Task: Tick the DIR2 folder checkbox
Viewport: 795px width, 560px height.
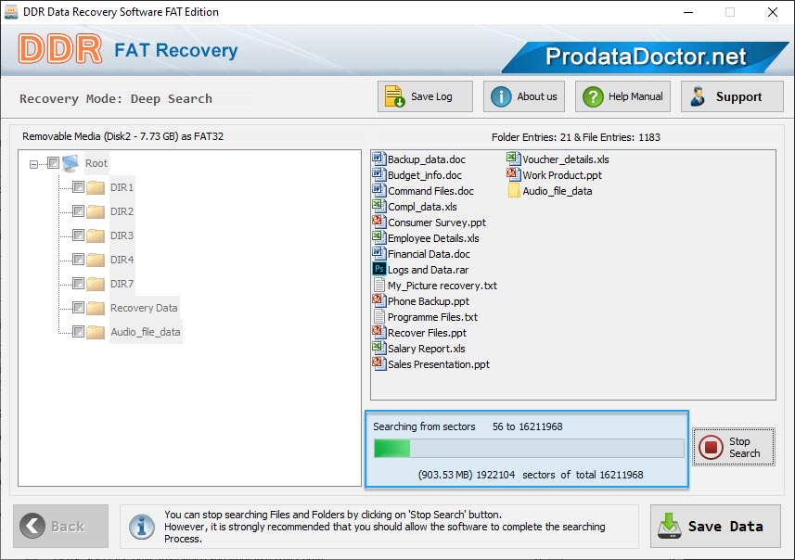Action: point(78,210)
